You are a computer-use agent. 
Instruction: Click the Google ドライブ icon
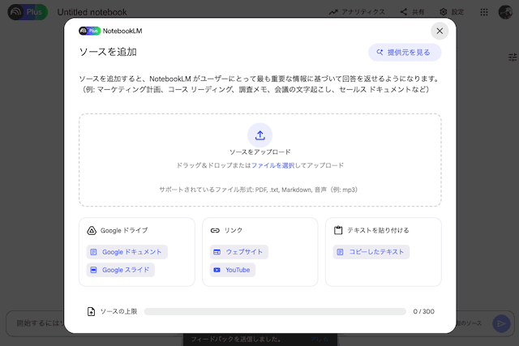pyautogui.click(x=92, y=230)
